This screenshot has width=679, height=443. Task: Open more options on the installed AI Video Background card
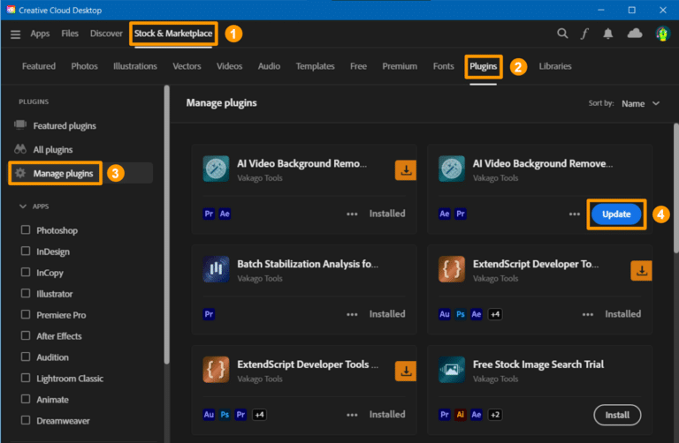[x=352, y=214]
